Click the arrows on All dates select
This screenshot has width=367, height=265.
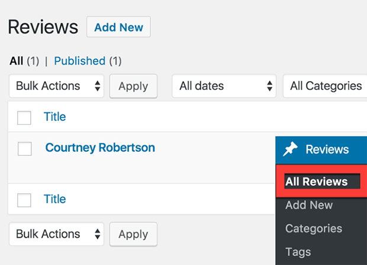270,86
